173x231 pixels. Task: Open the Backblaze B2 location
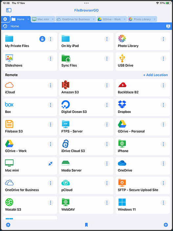(x=142, y=88)
